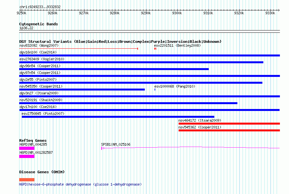289x194 pixels.
Task: Click the dgv2e55 (Pinto2007) blue bar
Action: (x=141, y=83)
